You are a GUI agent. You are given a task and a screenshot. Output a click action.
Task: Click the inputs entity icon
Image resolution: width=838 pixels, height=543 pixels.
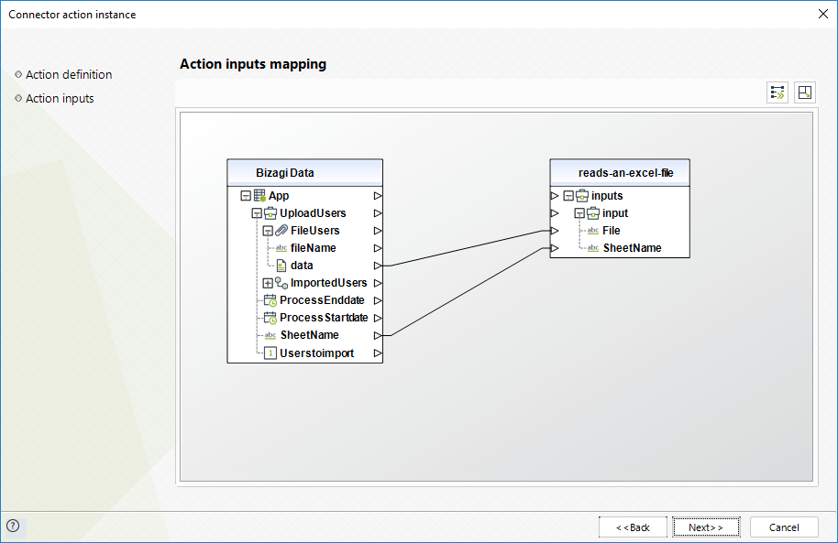pos(582,195)
